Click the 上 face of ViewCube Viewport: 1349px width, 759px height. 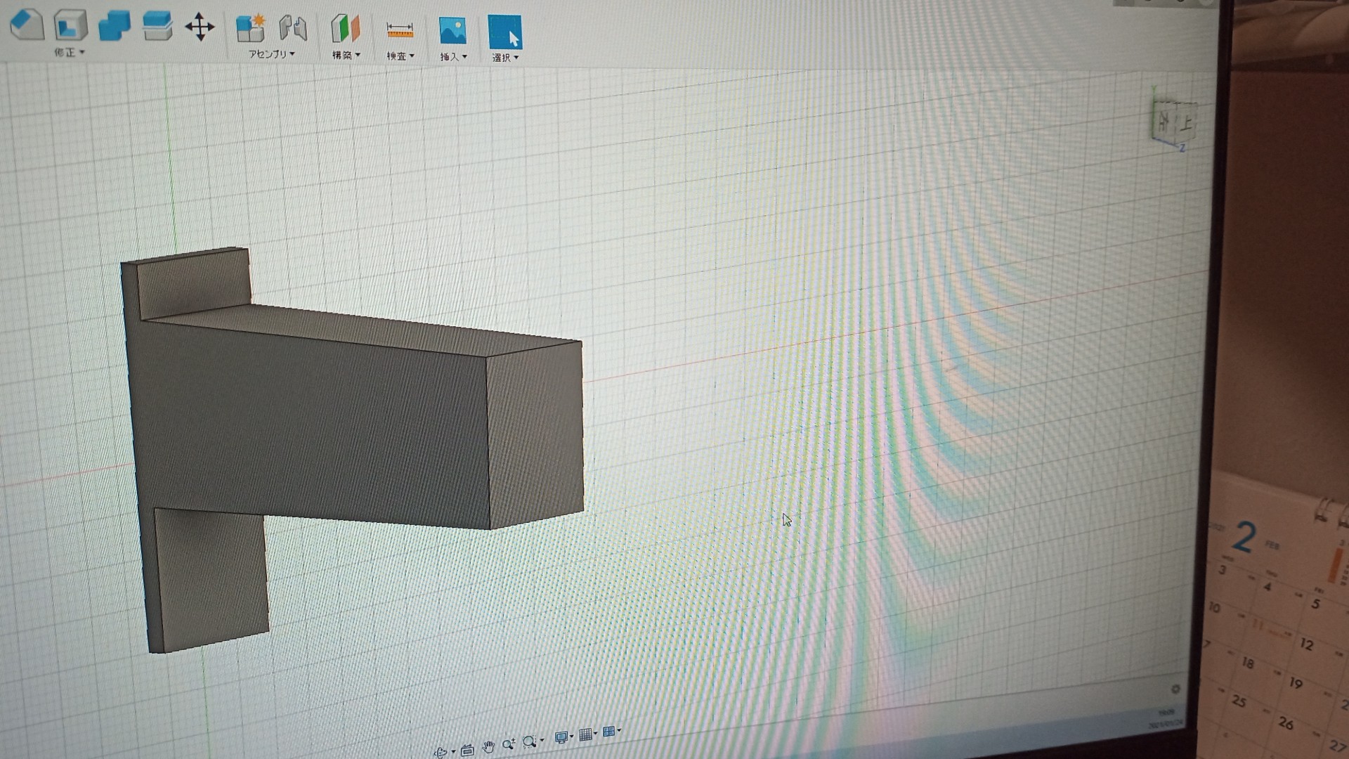coord(1186,124)
